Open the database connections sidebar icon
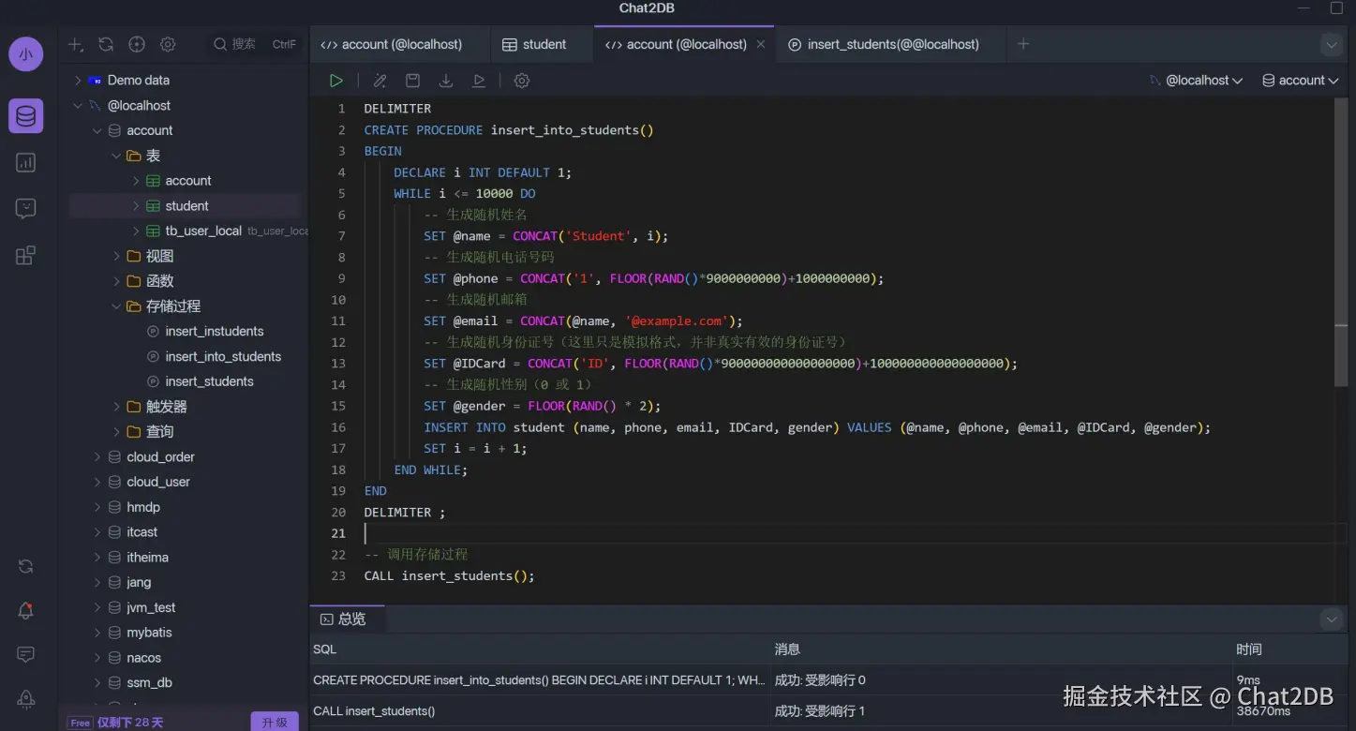This screenshot has height=731, width=1356. 25,116
